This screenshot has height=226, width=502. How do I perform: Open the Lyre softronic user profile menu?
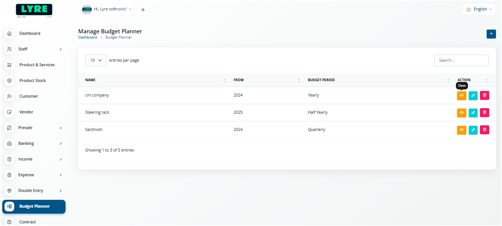click(x=107, y=9)
